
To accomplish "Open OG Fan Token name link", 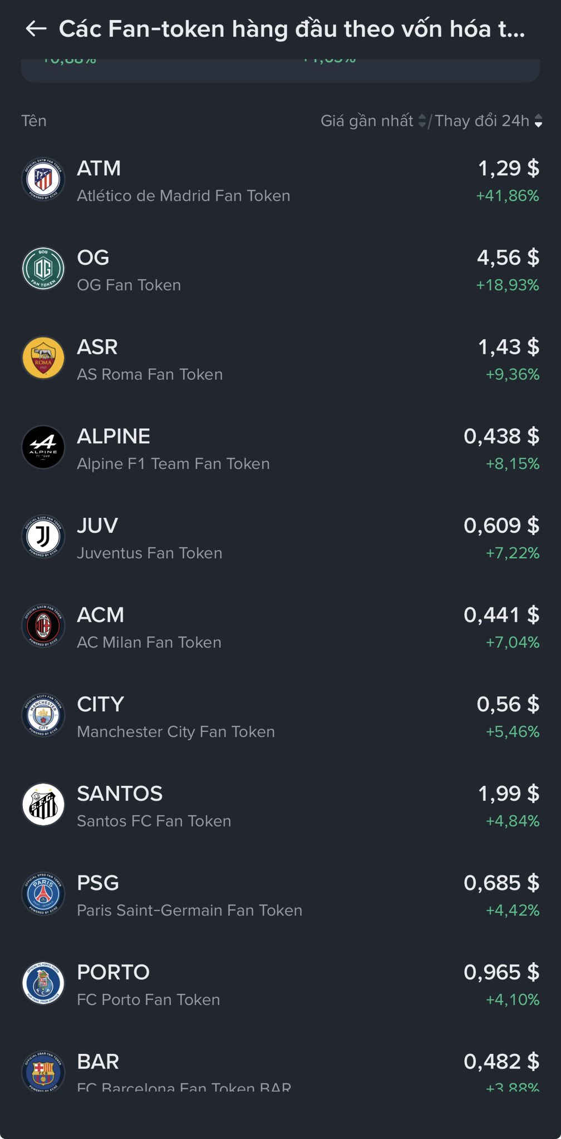I will tap(129, 285).
